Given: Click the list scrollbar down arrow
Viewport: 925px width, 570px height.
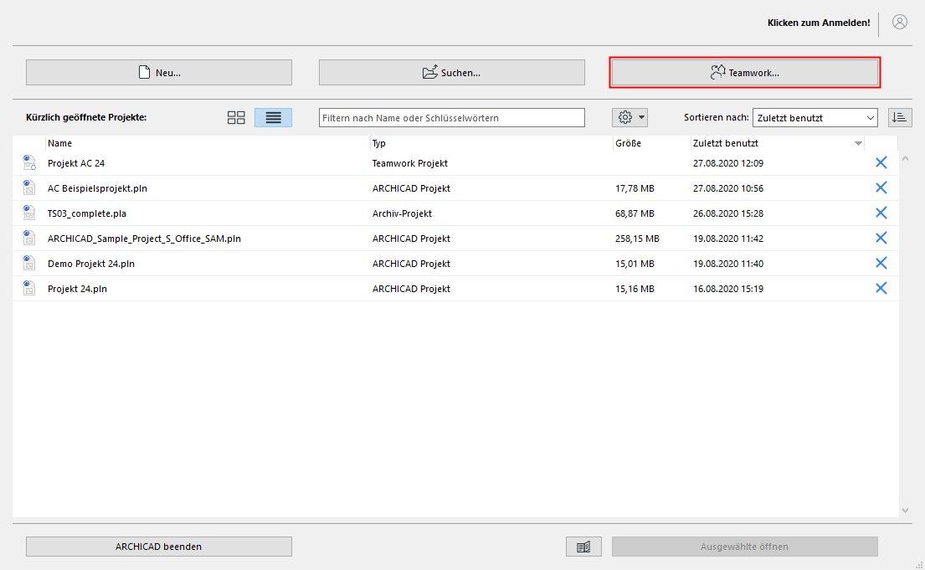Looking at the screenshot, I should pyautogui.click(x=906, y=511).
